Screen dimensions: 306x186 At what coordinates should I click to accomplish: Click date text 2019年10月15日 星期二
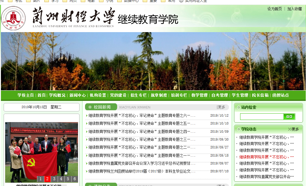click(41, 107)
